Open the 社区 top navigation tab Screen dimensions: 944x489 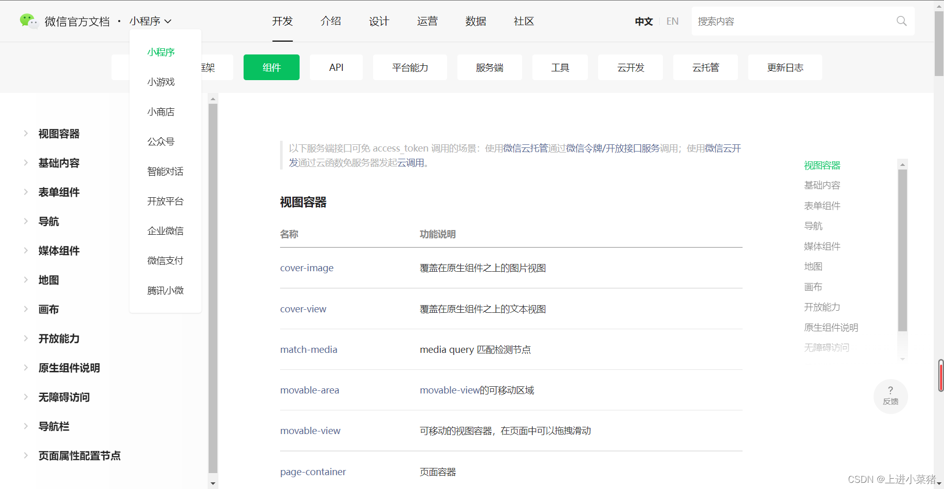[x=524, y=21]
